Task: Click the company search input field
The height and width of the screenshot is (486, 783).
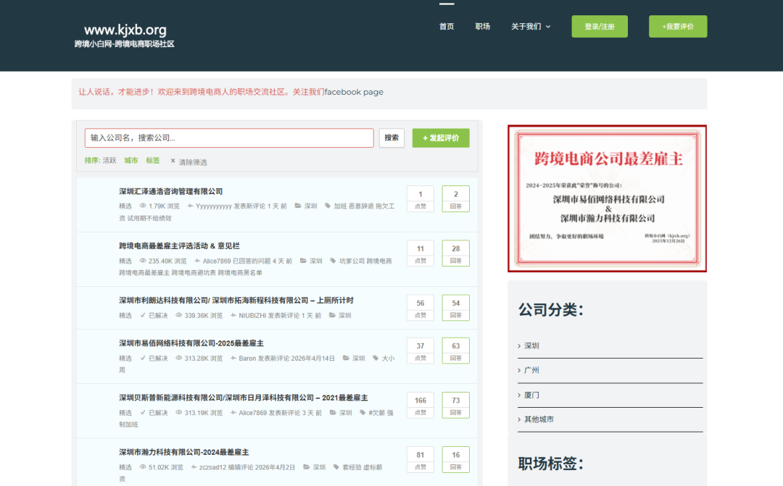Action: [x=229, y=138]
